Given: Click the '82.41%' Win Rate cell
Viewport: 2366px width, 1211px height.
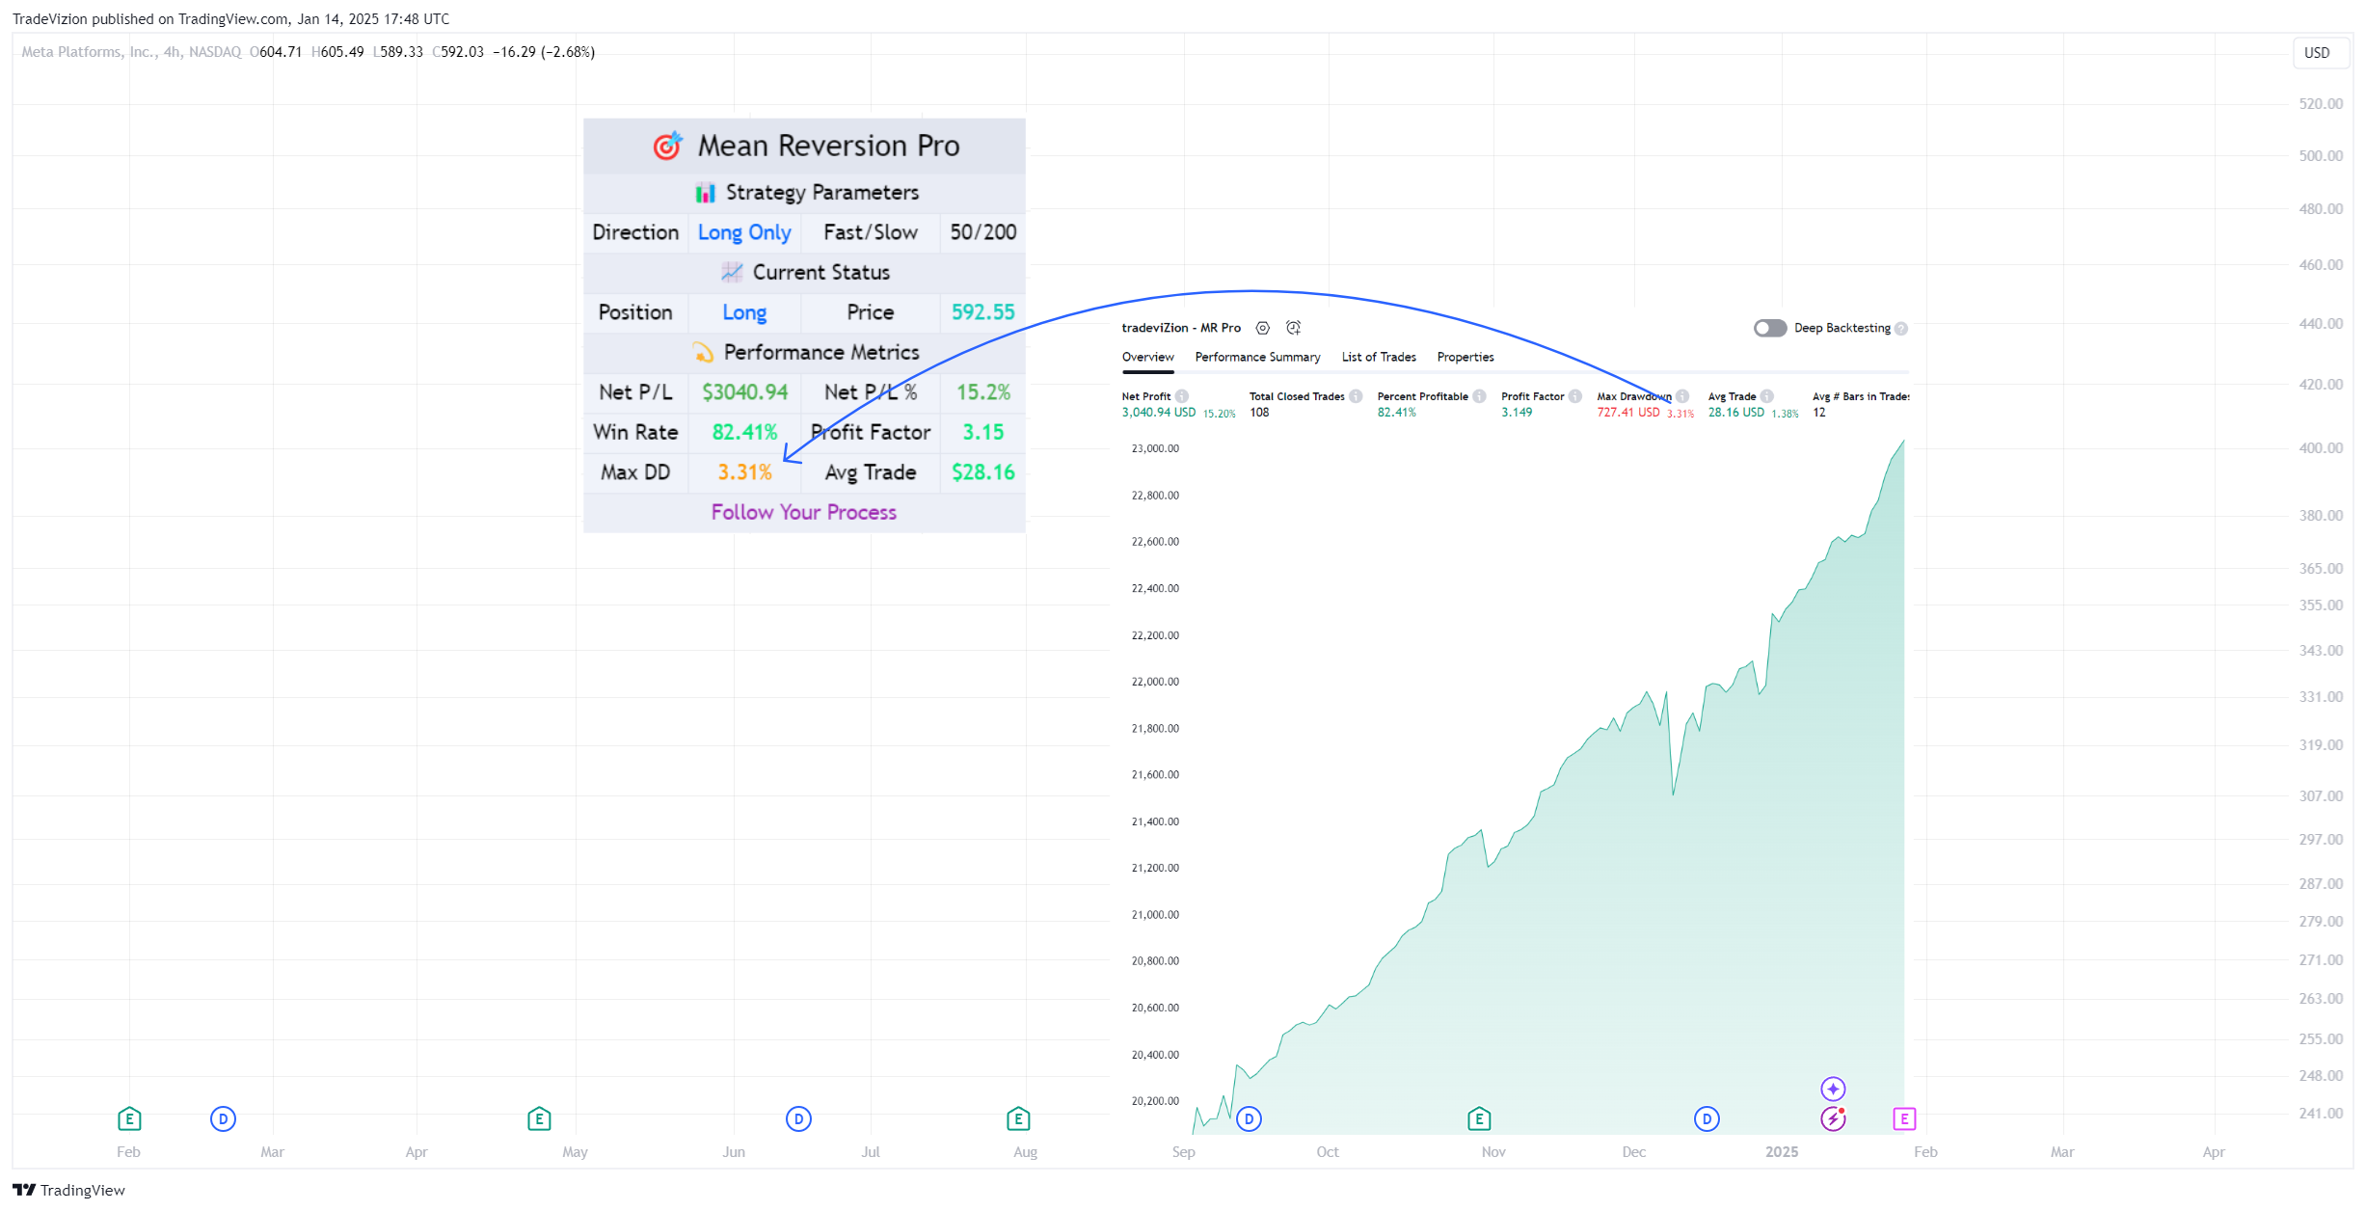Looking at the screenshot, I should click(744, 432).
